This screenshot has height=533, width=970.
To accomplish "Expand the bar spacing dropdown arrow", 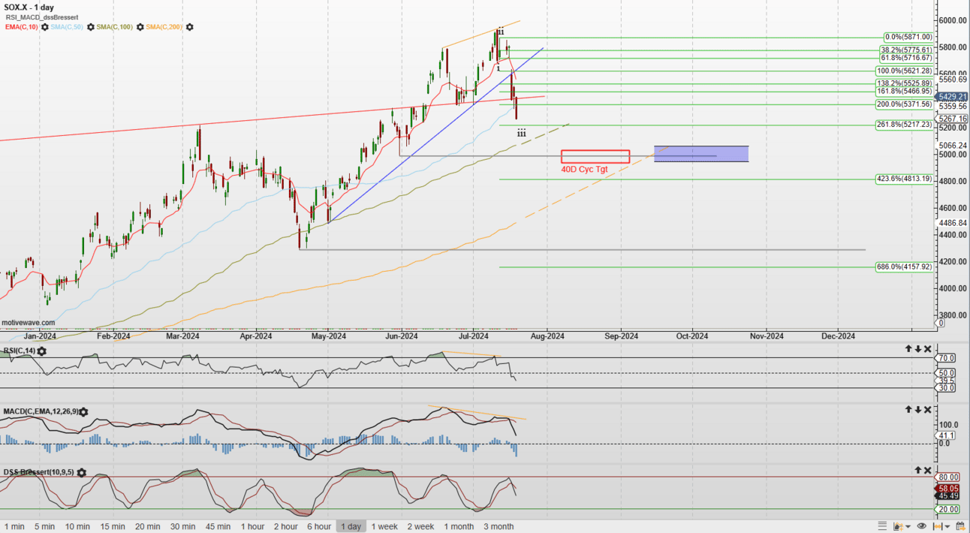I will 947,526.
